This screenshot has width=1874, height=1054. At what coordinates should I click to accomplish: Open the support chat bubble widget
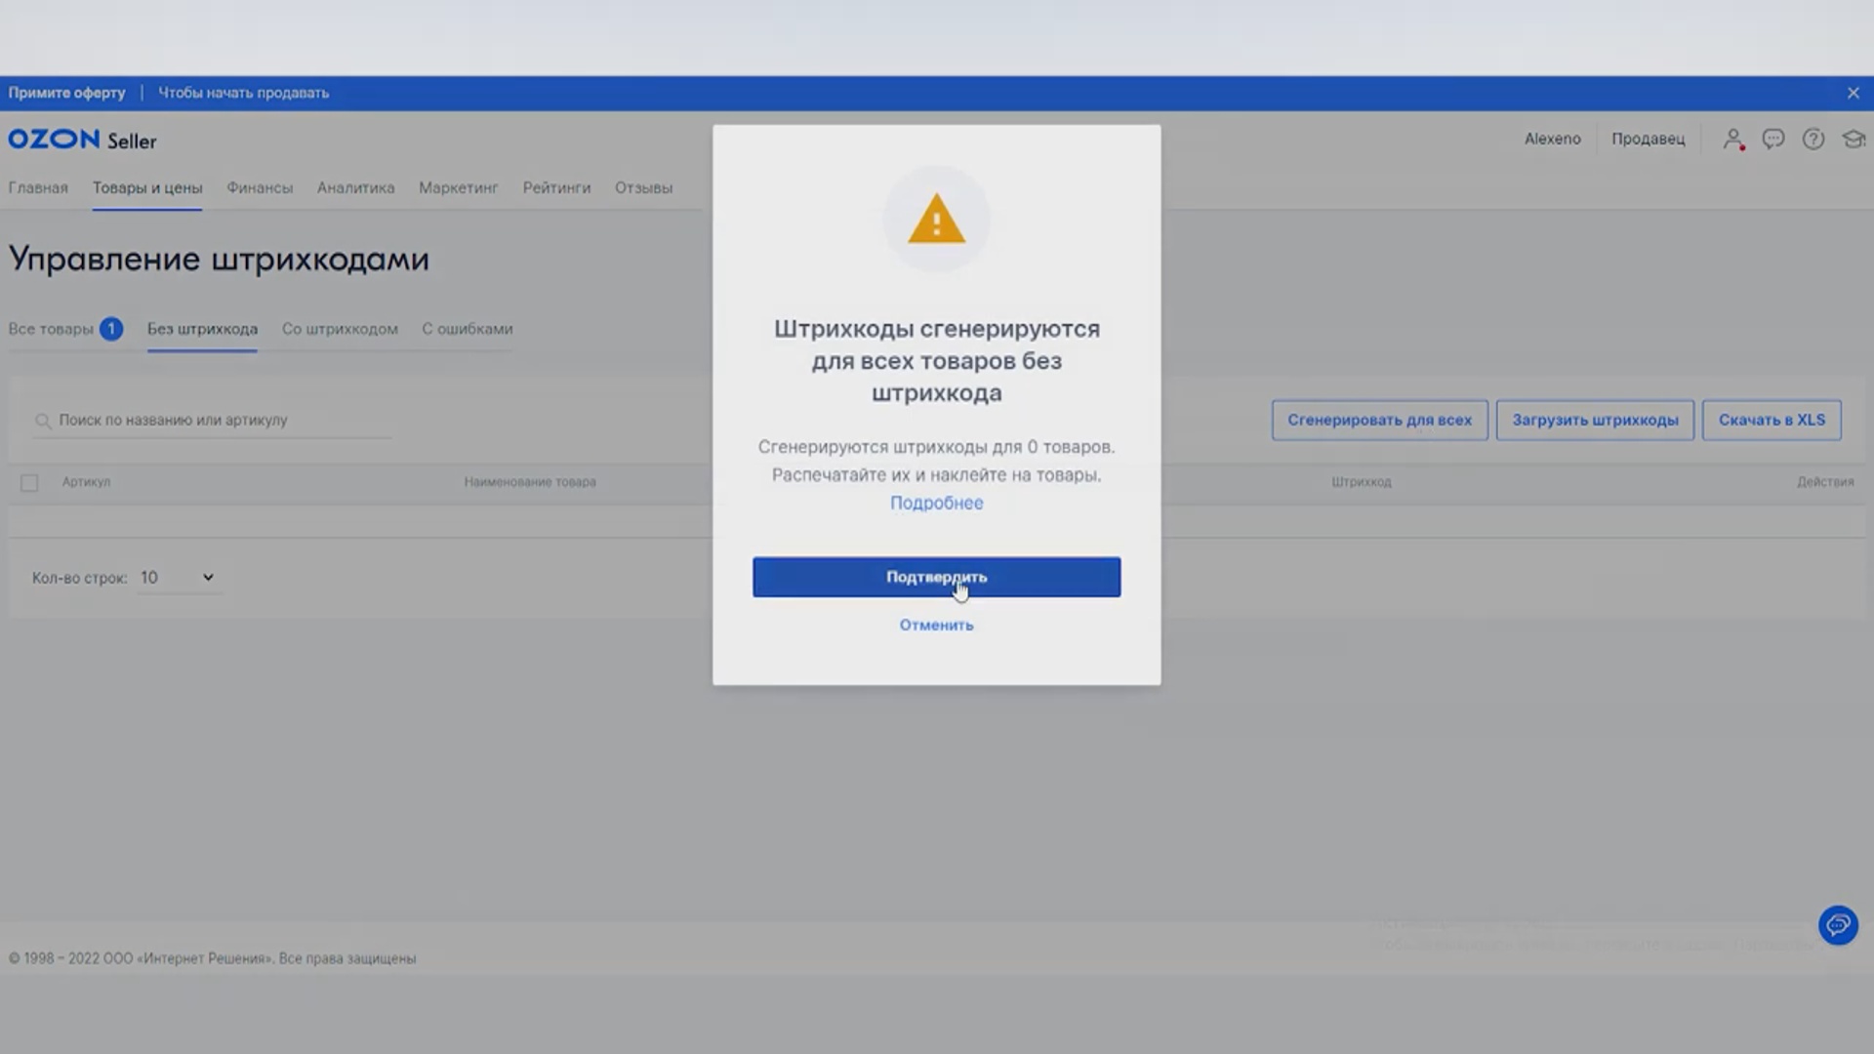tap(1838, 924)
